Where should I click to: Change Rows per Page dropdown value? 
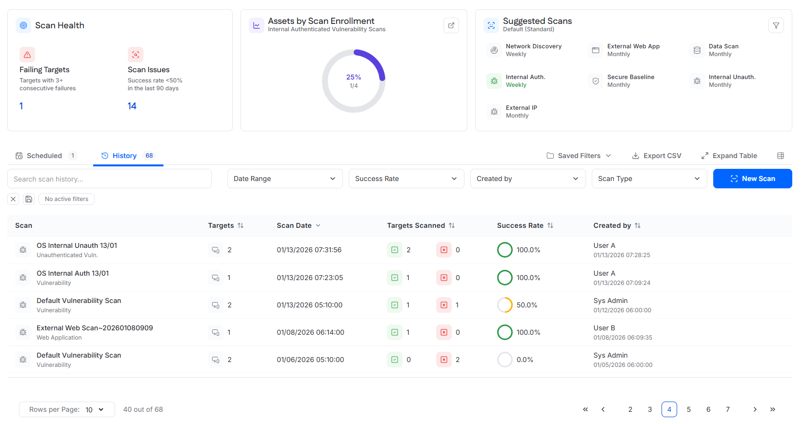(95, 409)
